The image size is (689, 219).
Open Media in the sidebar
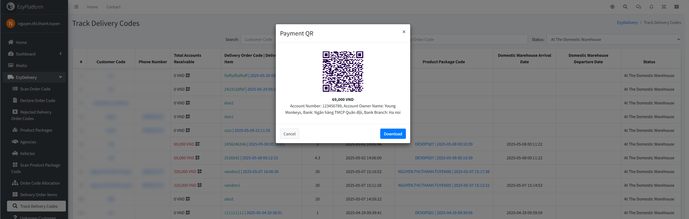point(34,65)
